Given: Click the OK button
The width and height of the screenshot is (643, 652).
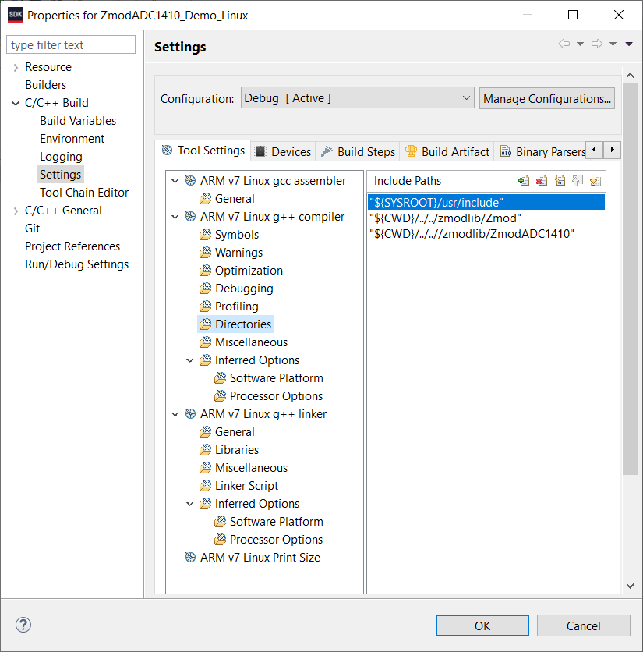Looking at the screenshot, I should tap(482, 625).
